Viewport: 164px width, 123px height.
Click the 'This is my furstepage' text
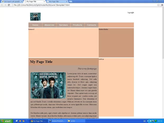click(87, 69)
